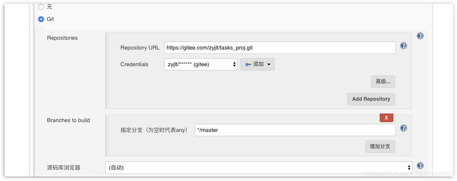The height and width of the screenshot is (181, 457).
Task: Click the 源码库浏览器 label
Action: (x=64, y=168)
